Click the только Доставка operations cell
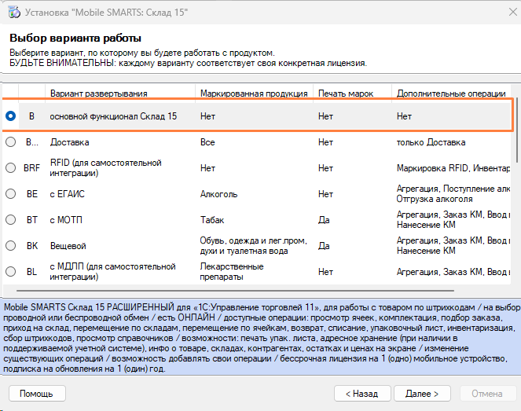 [x=431, y=142]
